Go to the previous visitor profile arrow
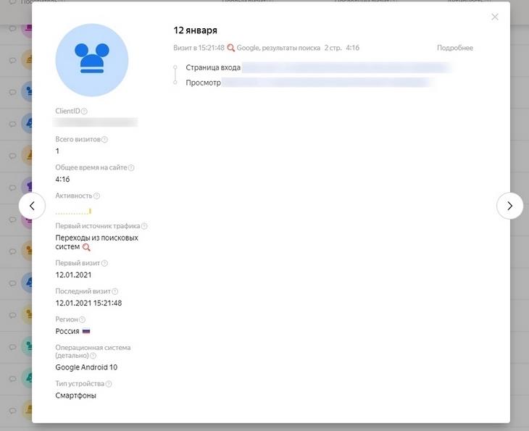The image size is (529, 431). (32, 206)
